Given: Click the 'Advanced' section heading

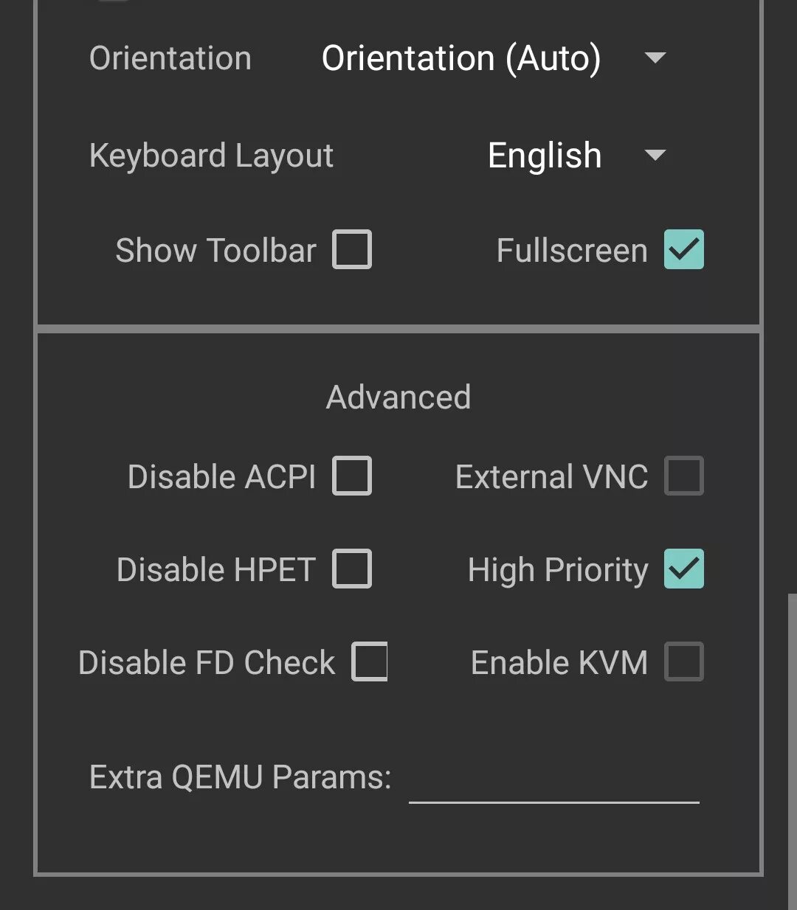Looking at the screenshot, I should coord(398,397).
